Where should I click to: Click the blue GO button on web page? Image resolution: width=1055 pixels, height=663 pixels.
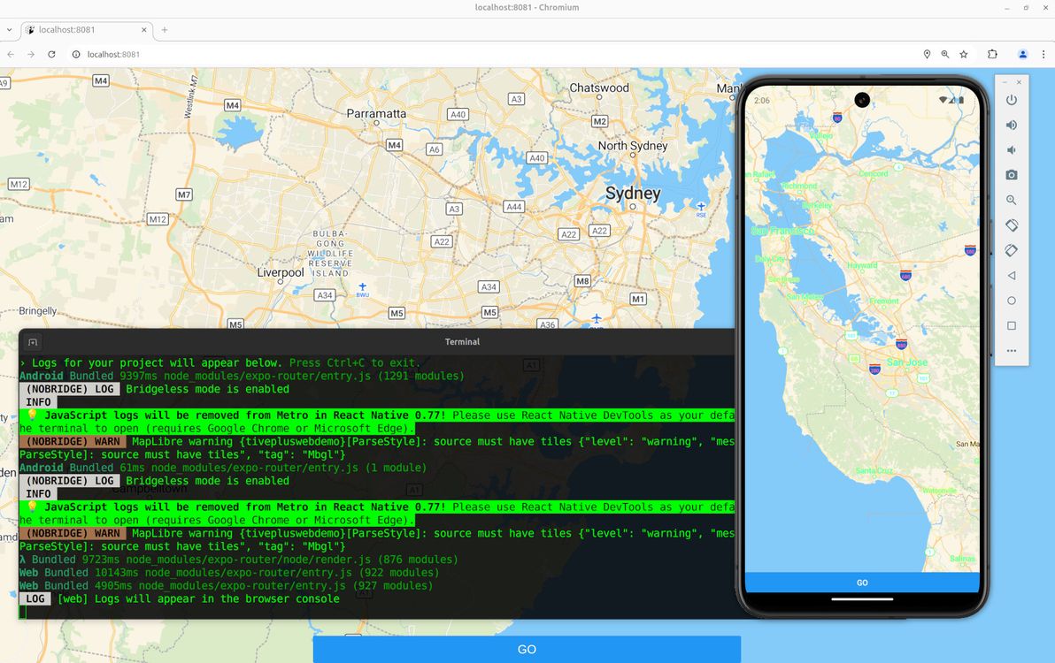(x=527, y=650)
